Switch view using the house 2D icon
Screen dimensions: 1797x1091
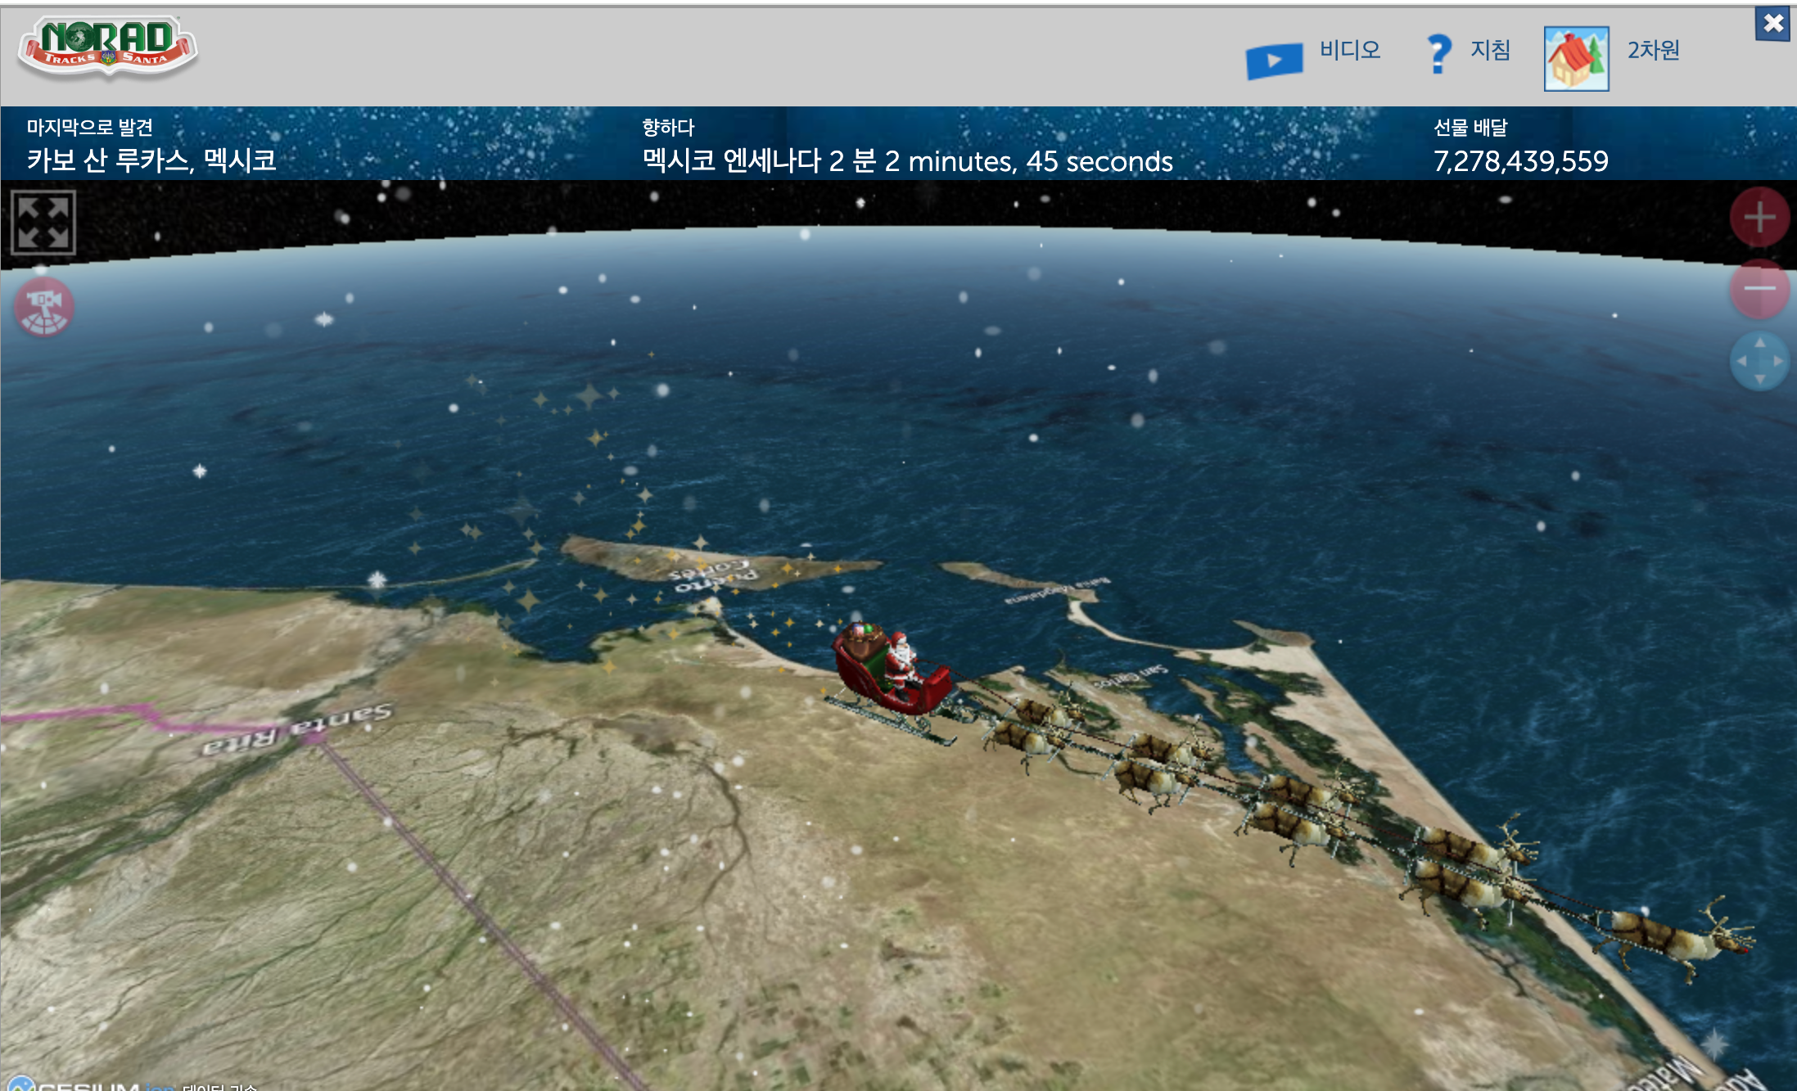(1576, 59)
